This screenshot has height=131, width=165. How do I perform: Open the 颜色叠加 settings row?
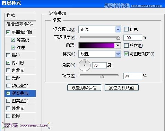pyautogui.click(x=20, y=86)
